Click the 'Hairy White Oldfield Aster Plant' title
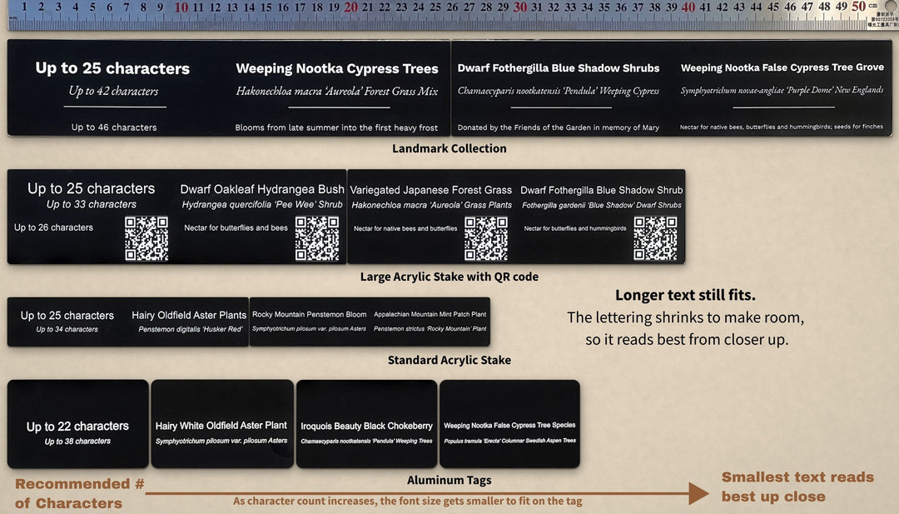The image size is (899, 514). tap(221, 426)
